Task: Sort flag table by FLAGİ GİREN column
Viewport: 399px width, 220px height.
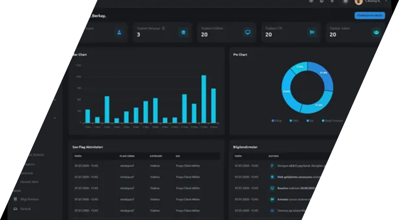Action: [x=127, y=156]
